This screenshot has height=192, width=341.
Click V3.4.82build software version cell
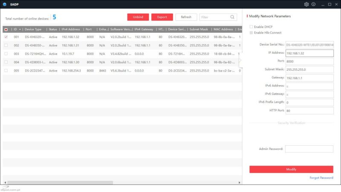121,54
